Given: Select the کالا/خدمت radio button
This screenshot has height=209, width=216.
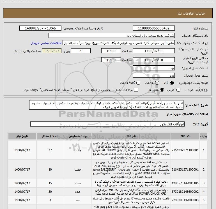Looking at the screenshot, I should coord(138,83).
